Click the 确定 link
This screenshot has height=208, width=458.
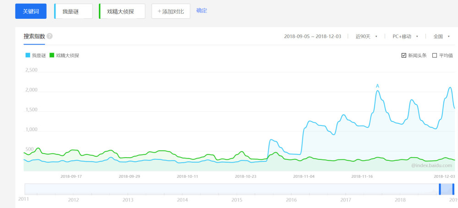pyautogui.click(x=202, y=11)
